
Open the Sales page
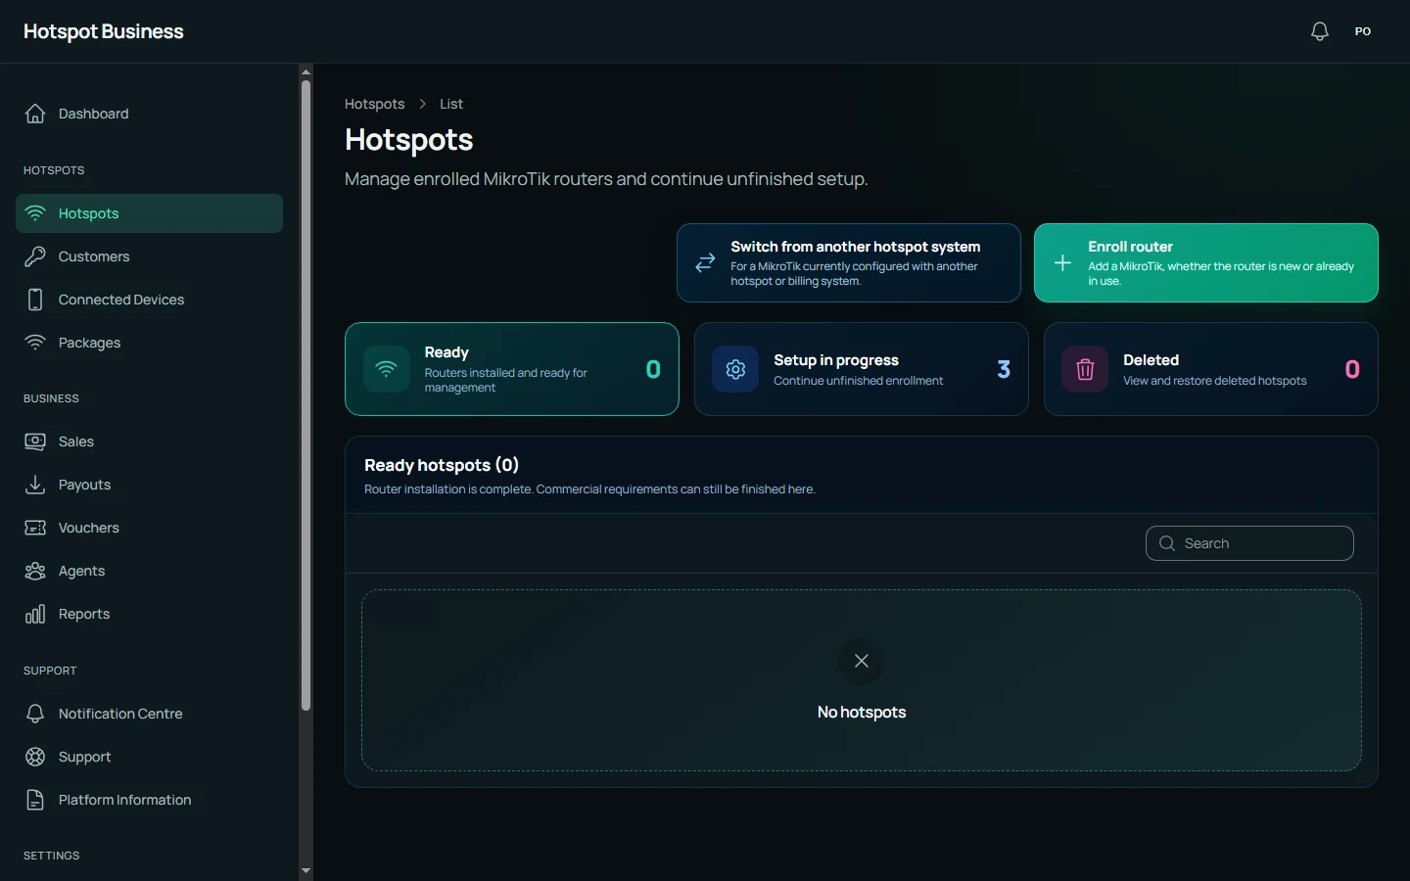tap(149, 441)
